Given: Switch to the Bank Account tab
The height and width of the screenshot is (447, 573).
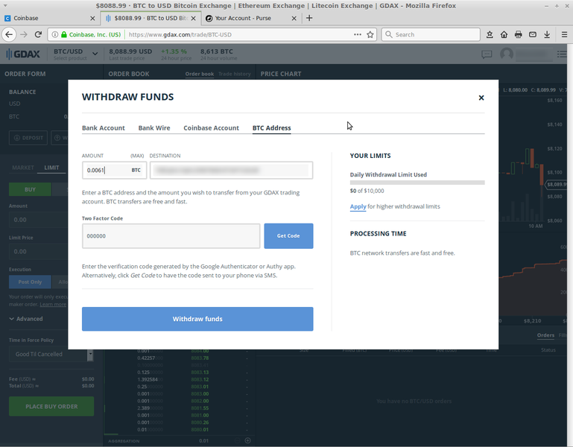Looking at the screenshot, I should point(103,128).
